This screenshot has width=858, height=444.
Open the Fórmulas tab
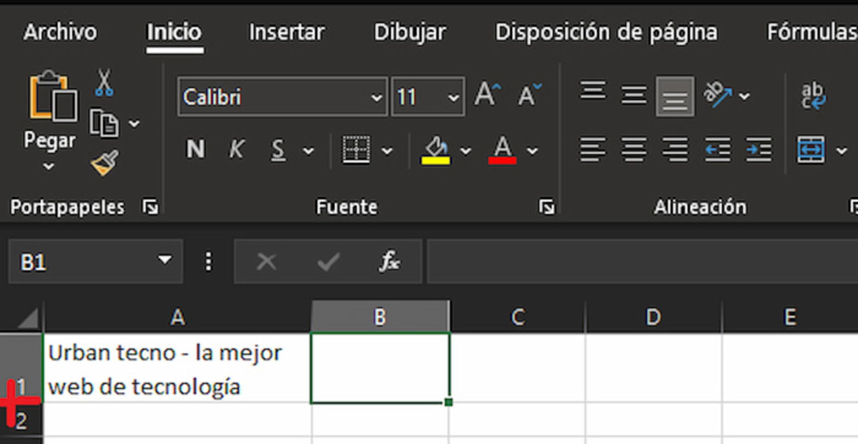coord(812,32)
